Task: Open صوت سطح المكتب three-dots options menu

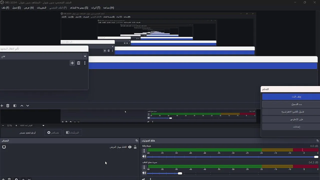Action: 144,167
